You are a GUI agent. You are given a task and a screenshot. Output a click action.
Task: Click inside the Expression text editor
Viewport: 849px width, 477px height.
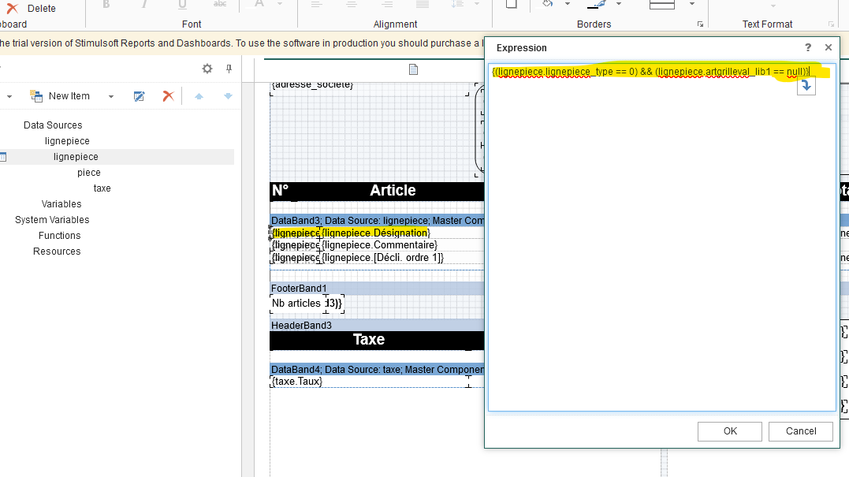[661, 237]
